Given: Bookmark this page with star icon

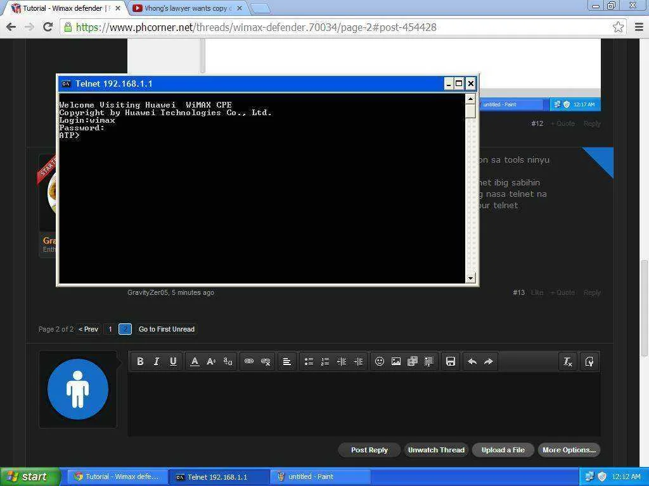Looking at the screenshot, I should pos(618,27).
